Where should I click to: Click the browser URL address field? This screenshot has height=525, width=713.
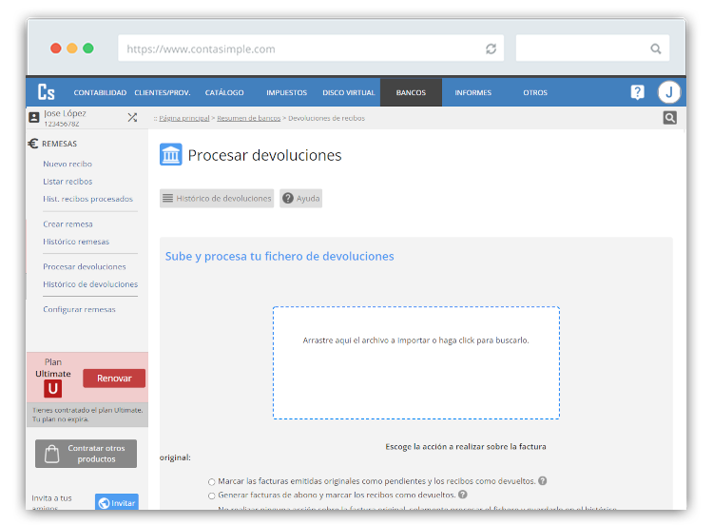311,49
